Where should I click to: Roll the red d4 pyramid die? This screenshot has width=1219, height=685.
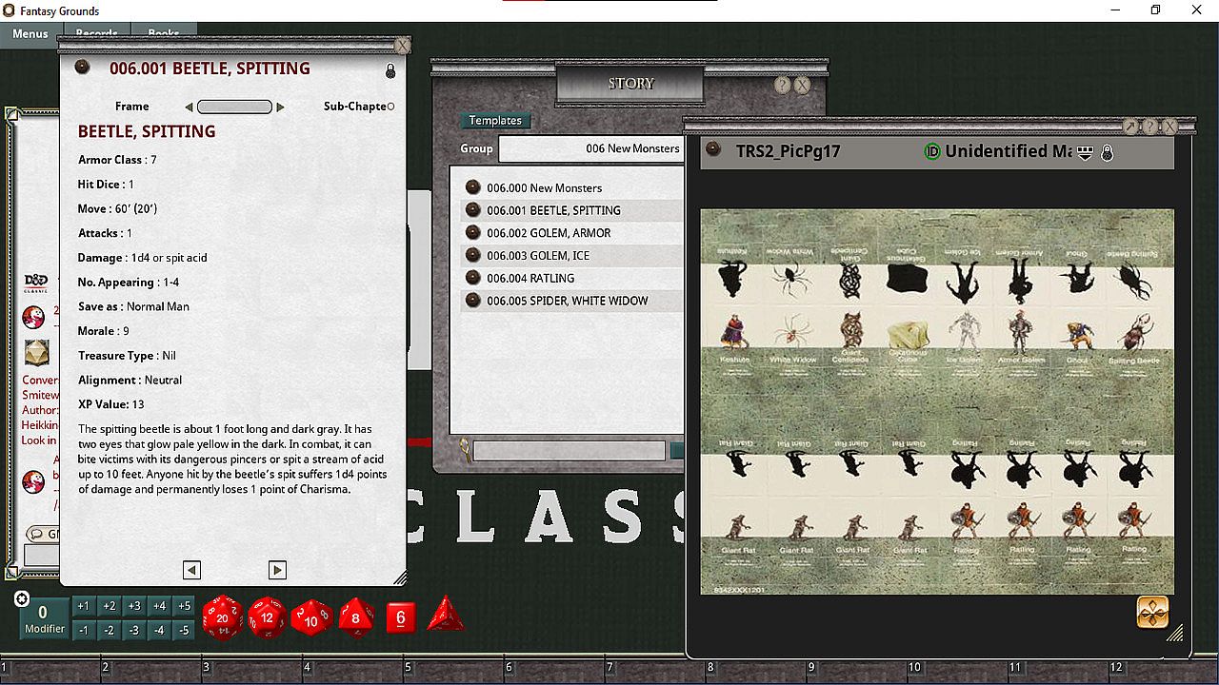point(445,615)
